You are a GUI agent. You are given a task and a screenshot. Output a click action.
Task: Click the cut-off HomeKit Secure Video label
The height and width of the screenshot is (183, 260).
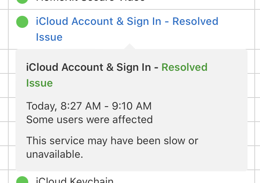click(90, 1)
